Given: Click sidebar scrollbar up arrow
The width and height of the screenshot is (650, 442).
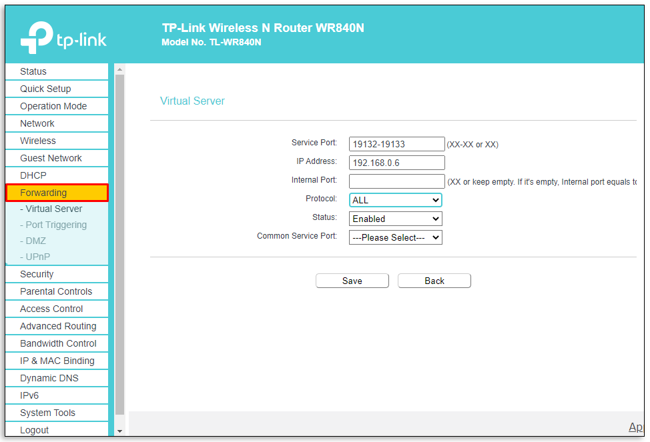Looking at the screenshot, I should (120, 69).
